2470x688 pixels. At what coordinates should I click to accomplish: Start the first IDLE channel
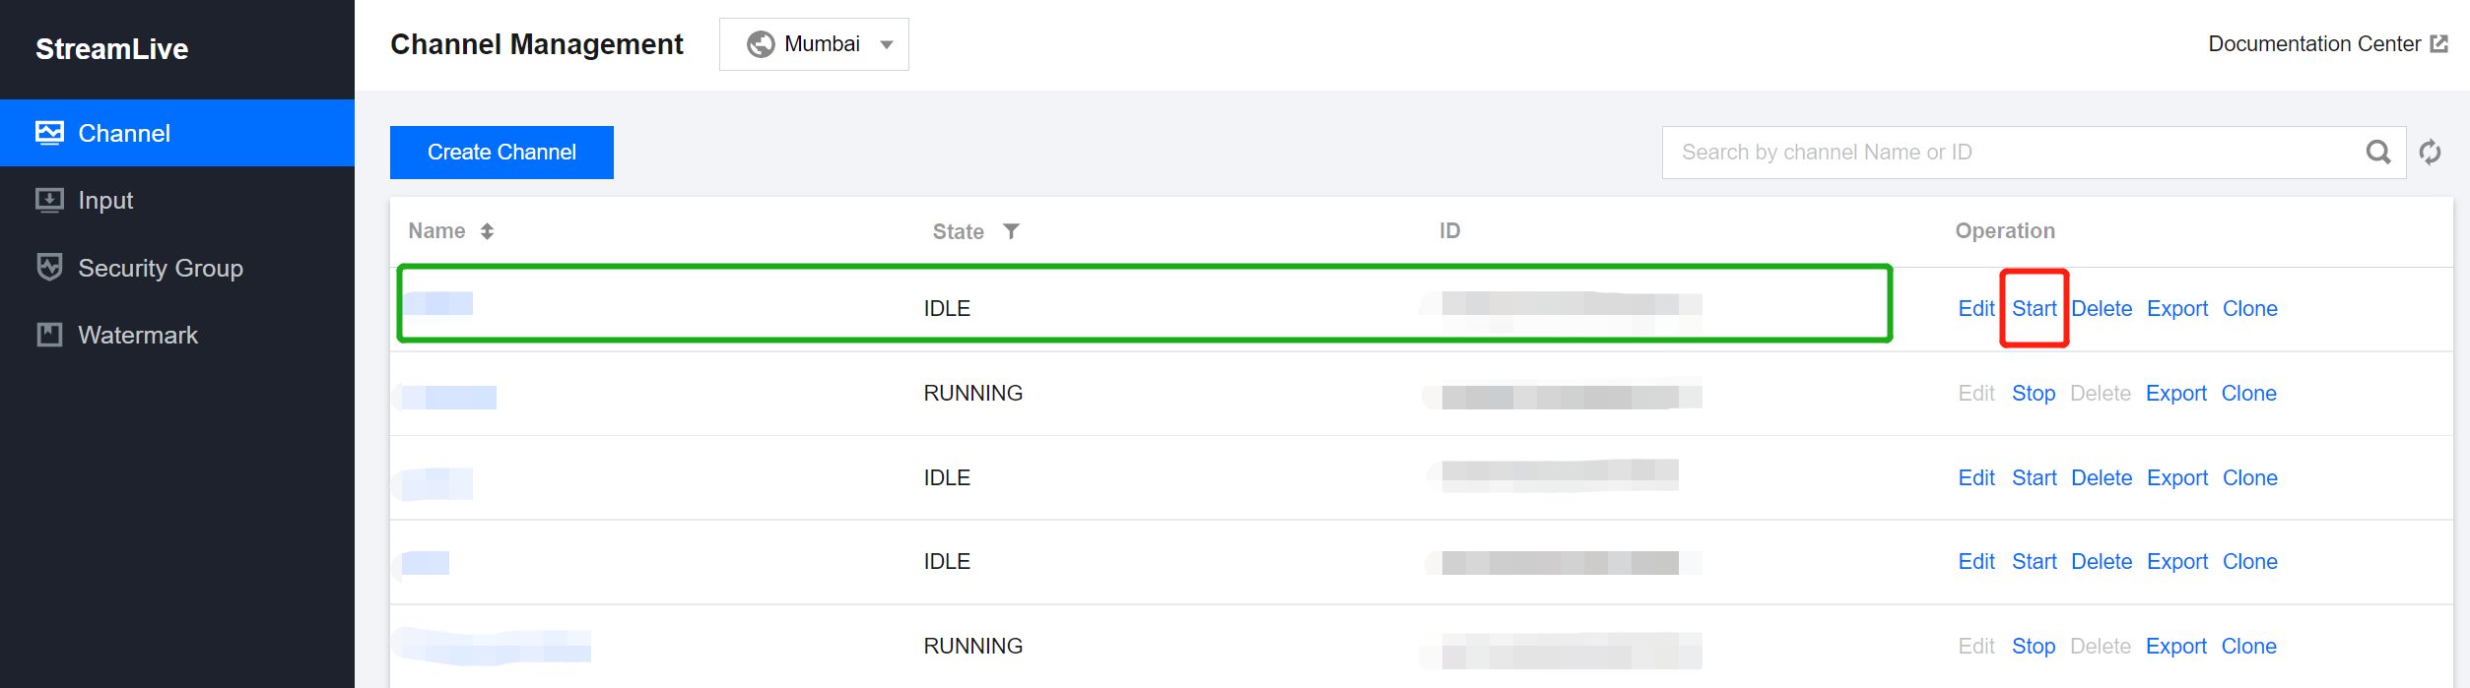click(2034, 309)
